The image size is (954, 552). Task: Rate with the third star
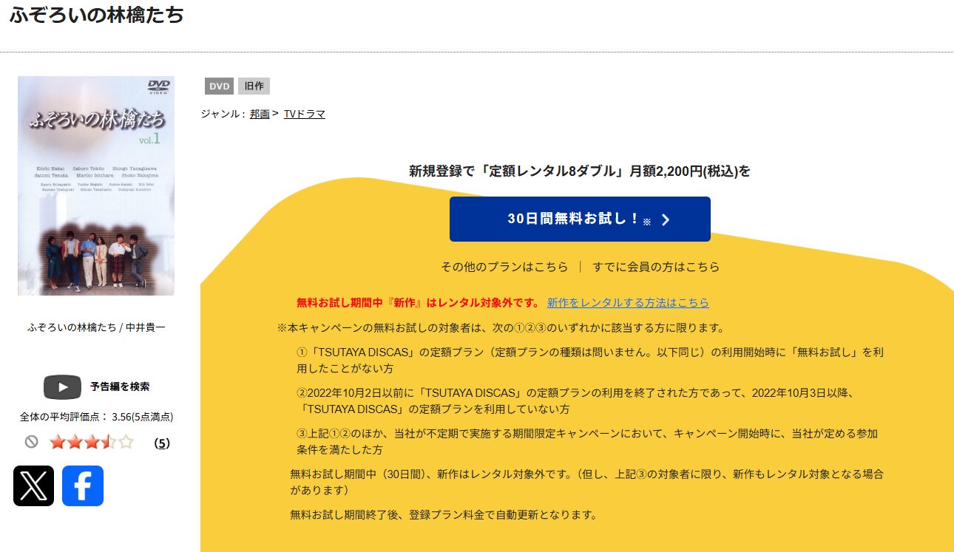click(91, 443)
